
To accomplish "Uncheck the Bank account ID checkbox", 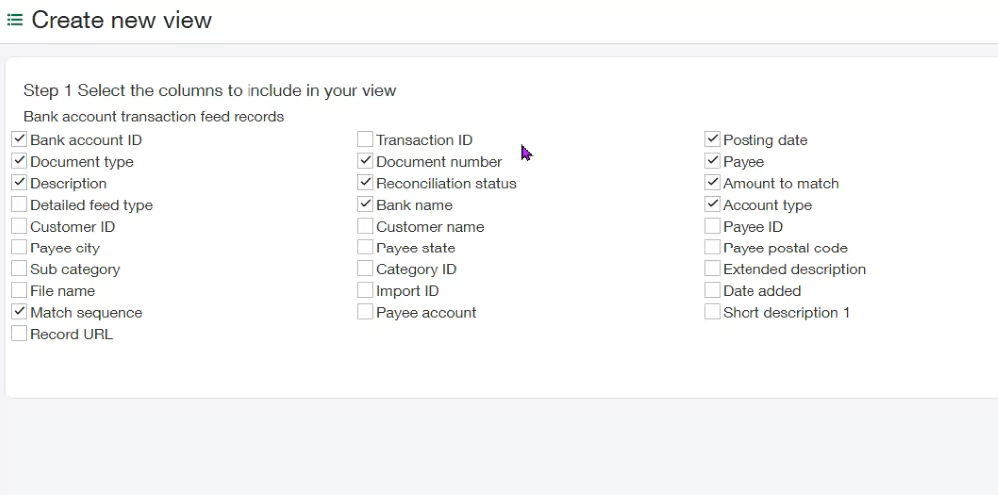I will coord(19,140).
